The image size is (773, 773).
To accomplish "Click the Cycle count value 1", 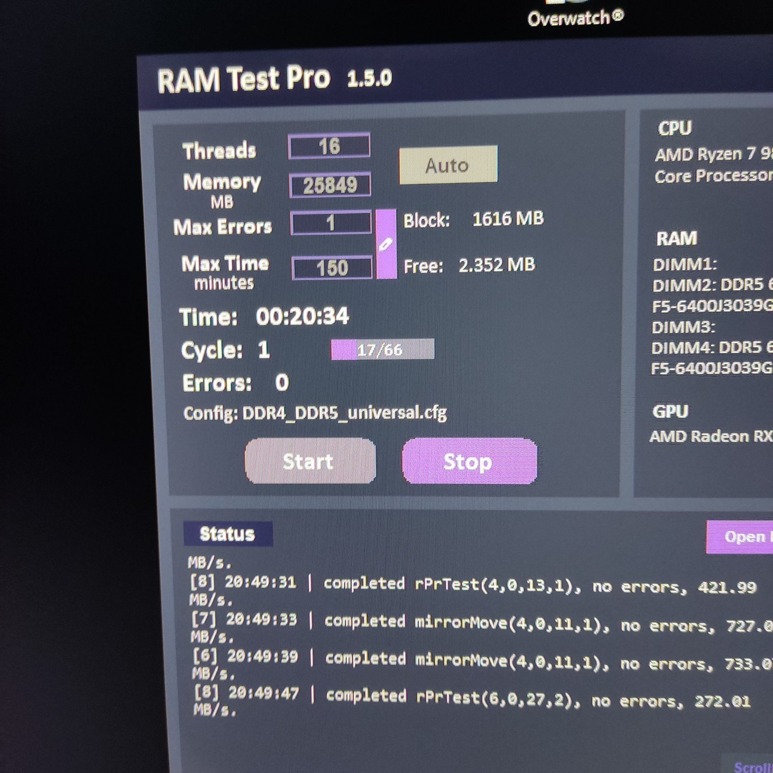I will [x=264, y=350].
